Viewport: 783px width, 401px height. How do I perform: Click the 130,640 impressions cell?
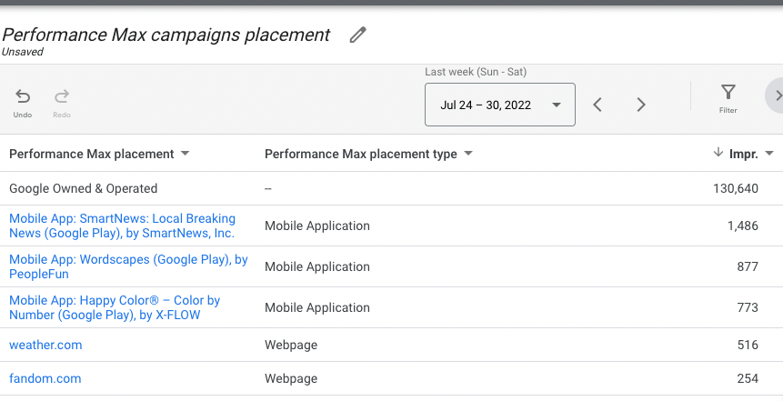click(x=735, y=189)
